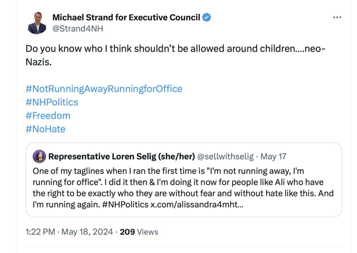Click Michael Strand's profile avatar
This screenshot has width=357, height=253.
[37, 23]
